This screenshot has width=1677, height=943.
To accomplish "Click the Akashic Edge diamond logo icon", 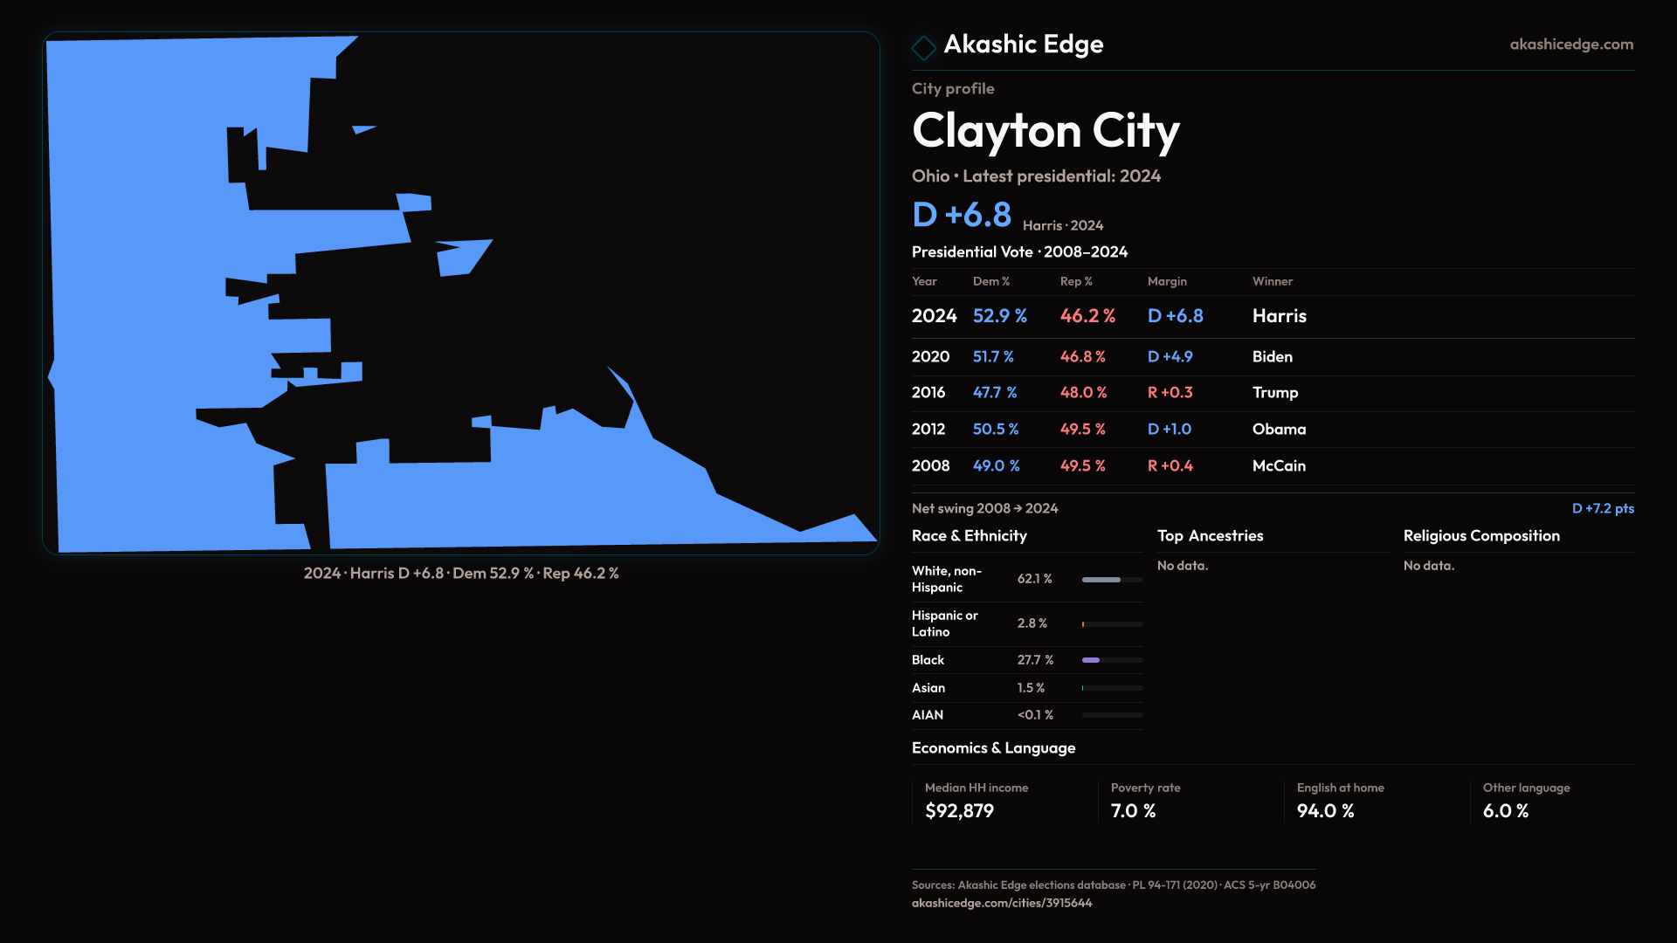I will [x=923, y=47].
